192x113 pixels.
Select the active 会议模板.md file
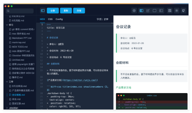pos(17,95)
